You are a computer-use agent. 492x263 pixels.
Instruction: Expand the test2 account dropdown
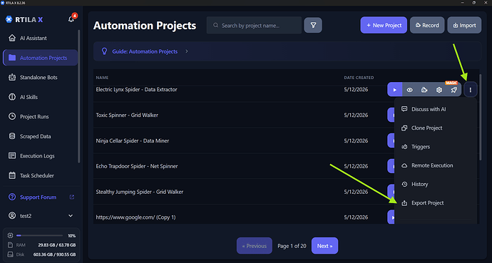click(71, 216)
